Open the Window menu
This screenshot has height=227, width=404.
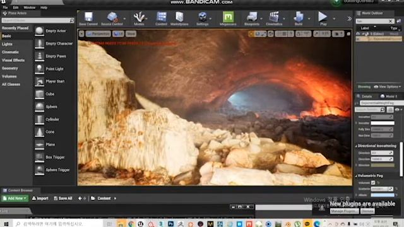click(x=30, y=8)
